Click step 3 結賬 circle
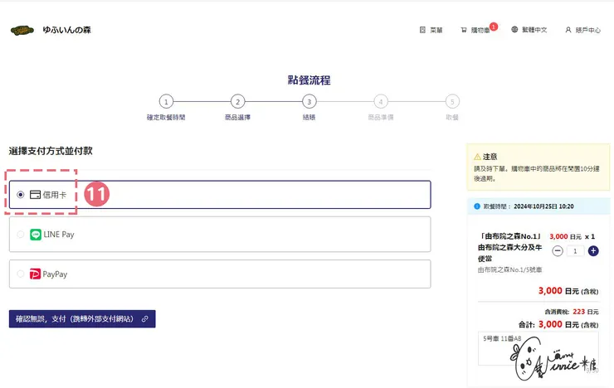Image resolution: width=614 pixels, height=388 pixels. tap(309, 102)
